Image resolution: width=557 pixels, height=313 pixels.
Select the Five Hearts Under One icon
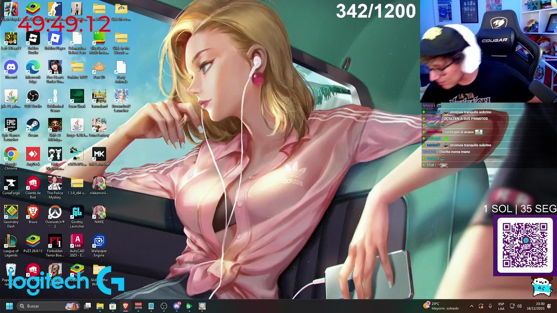55,72
